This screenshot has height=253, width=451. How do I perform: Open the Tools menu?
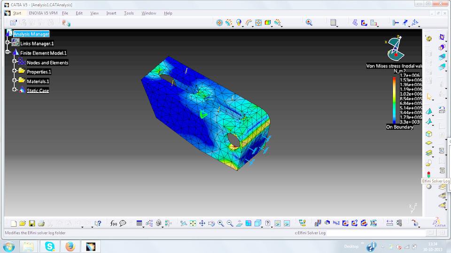129,13
